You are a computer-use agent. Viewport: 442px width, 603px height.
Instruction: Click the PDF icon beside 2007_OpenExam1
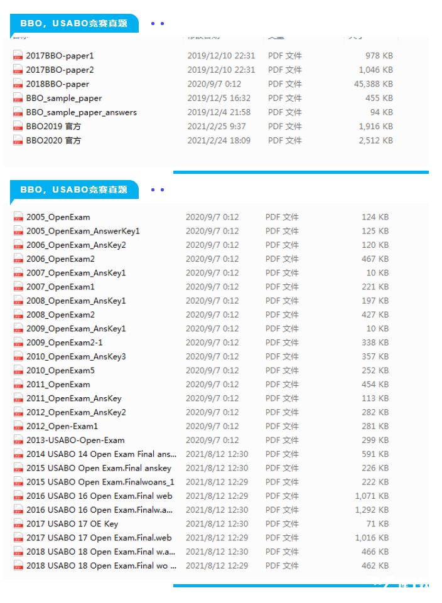click(x=18, y=287)
